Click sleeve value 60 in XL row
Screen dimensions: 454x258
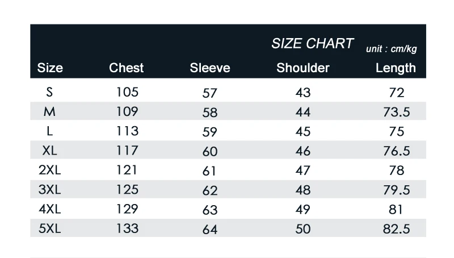210,152
